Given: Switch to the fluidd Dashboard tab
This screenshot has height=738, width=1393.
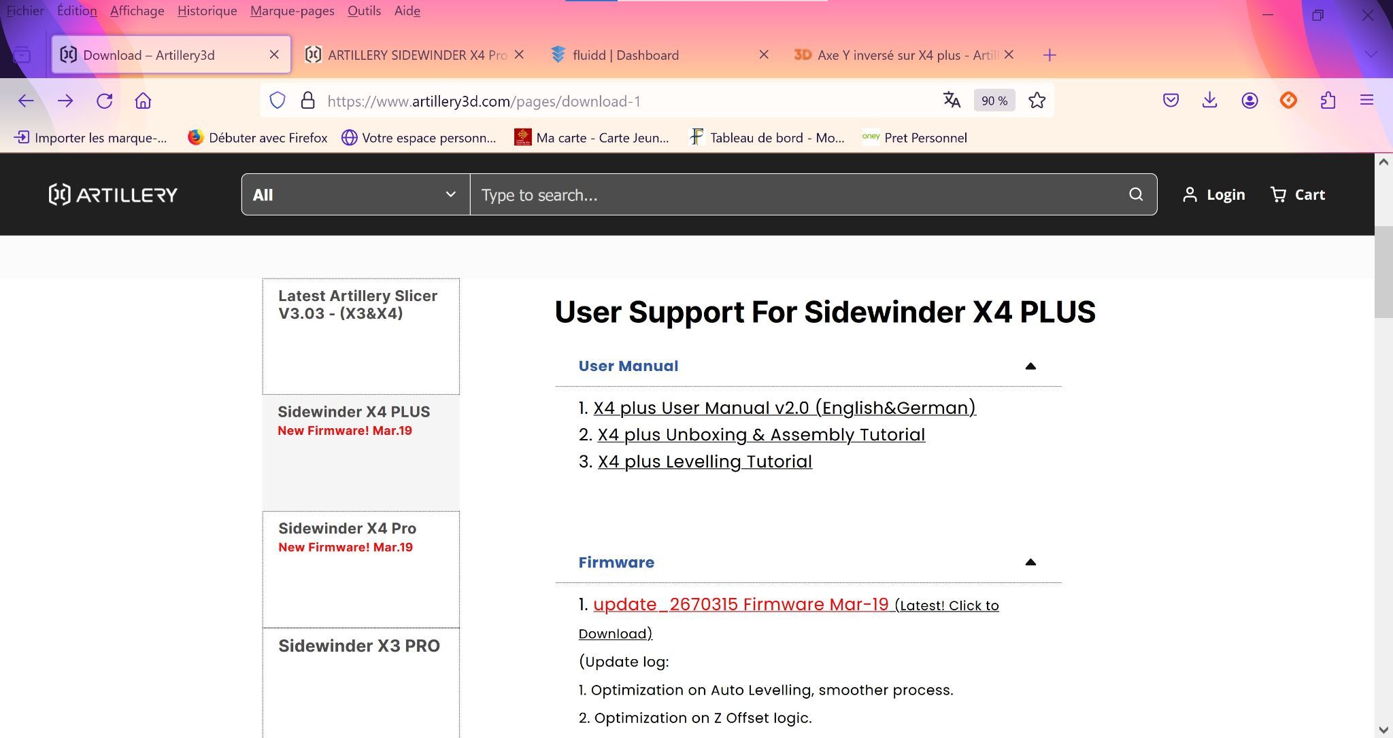Looking at the screenshot, I should tap(625, 55).
